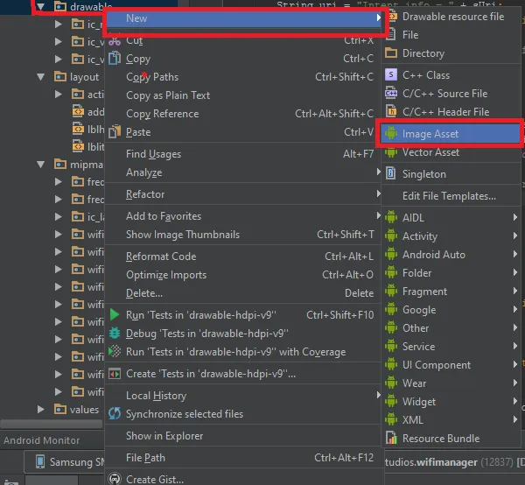
Task: Click the Activity android icon
Action: (x=391, y=235)
